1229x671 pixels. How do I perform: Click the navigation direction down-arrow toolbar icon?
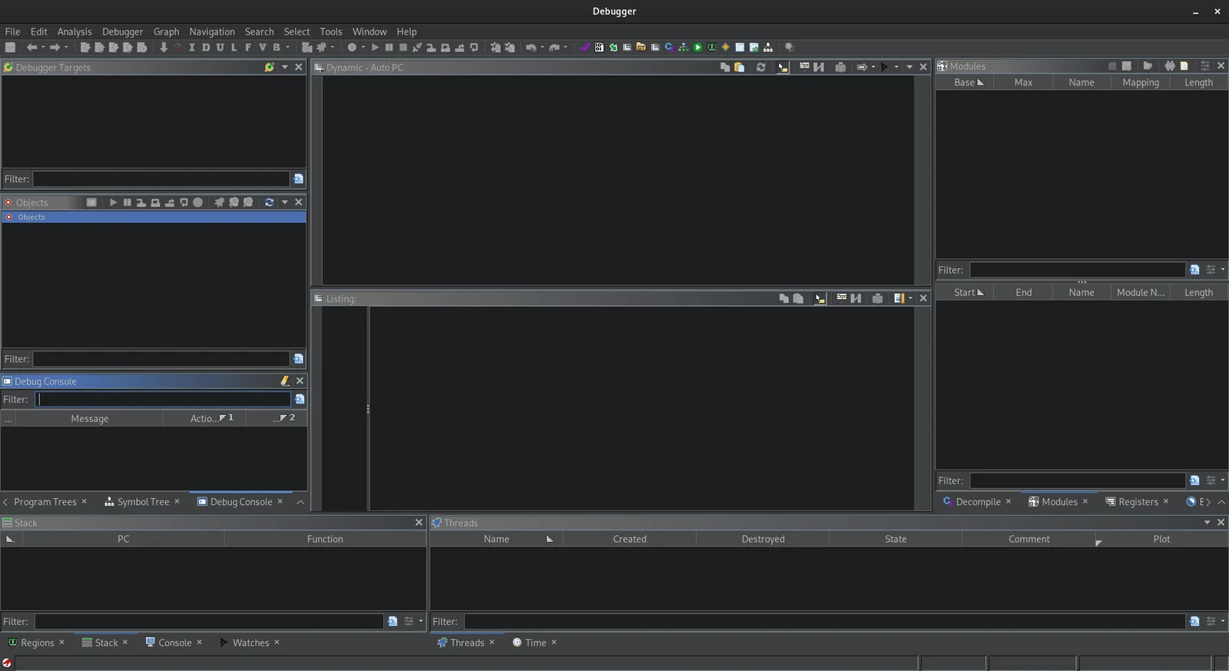coord(164,47)
